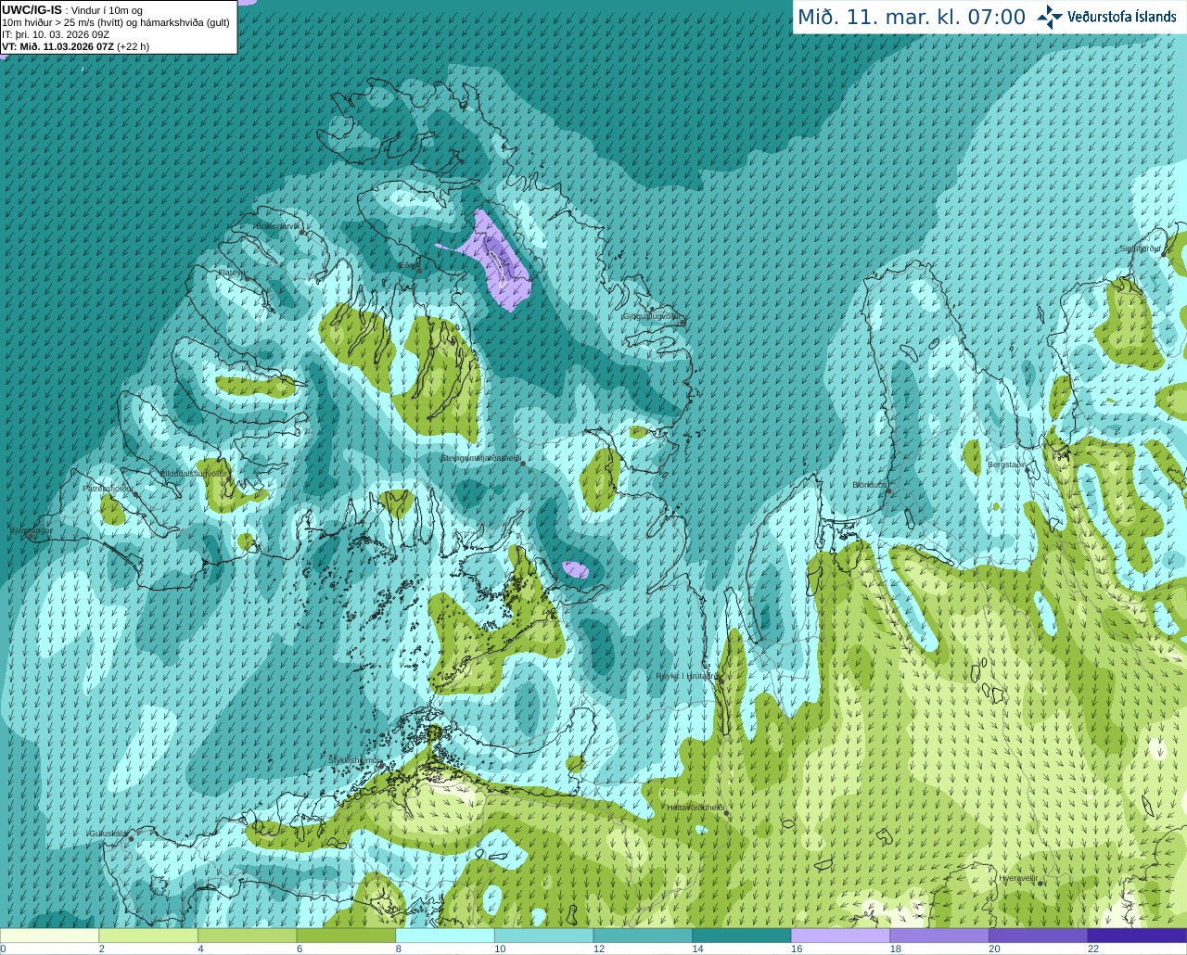This screenshot has height=955, width=1187.
Task: Select the Bergstaðir station label
Action: click(x=1006, y=465)
